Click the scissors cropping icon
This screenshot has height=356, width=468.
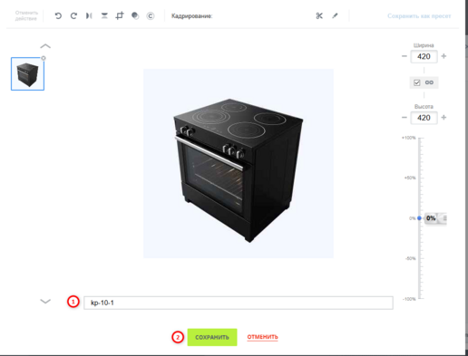[319, 15]
